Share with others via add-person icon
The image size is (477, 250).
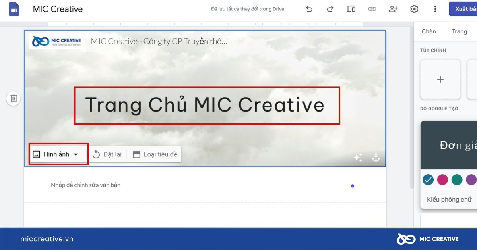pos(393,9)
